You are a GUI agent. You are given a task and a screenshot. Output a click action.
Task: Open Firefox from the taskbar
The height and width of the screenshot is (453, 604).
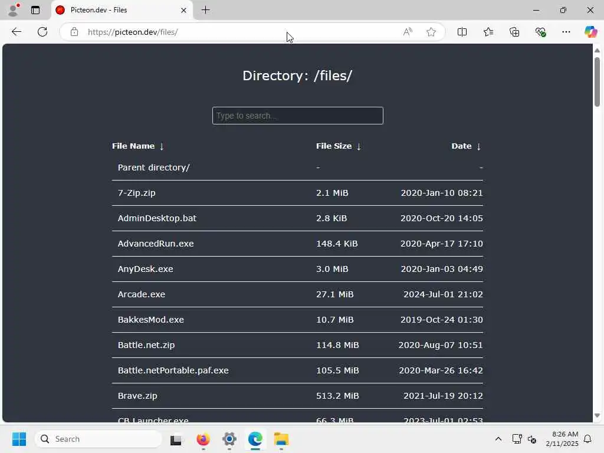[x=203, y=439]
